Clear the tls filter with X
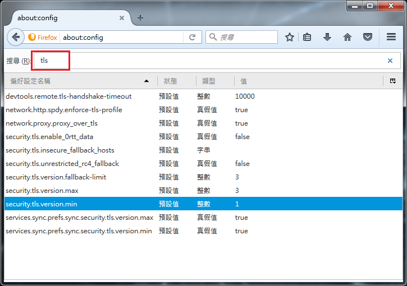Screen dimensions: 407x286 390,61
